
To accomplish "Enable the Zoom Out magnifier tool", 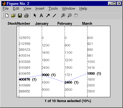I will click(x=70, y=15).
